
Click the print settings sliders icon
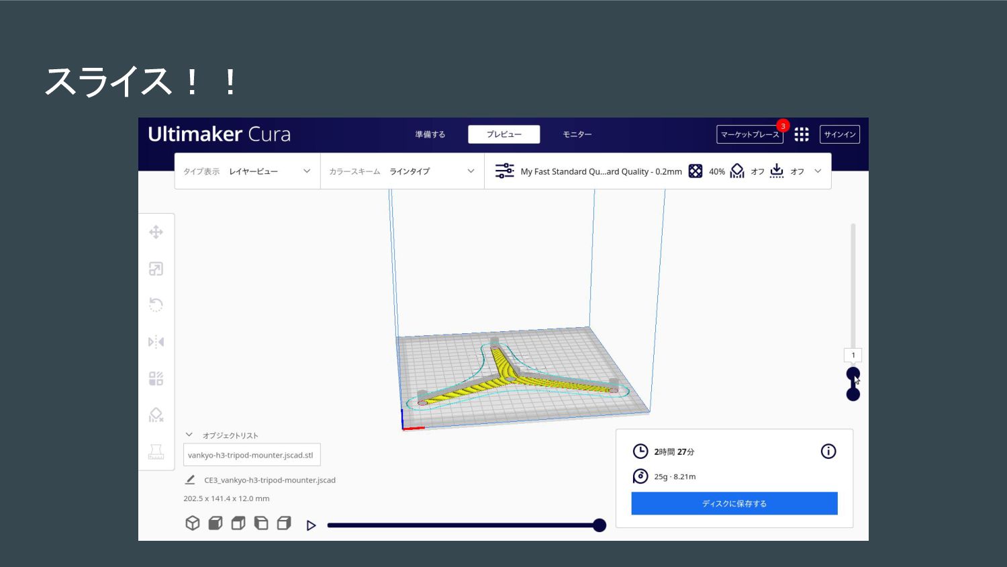504,171
